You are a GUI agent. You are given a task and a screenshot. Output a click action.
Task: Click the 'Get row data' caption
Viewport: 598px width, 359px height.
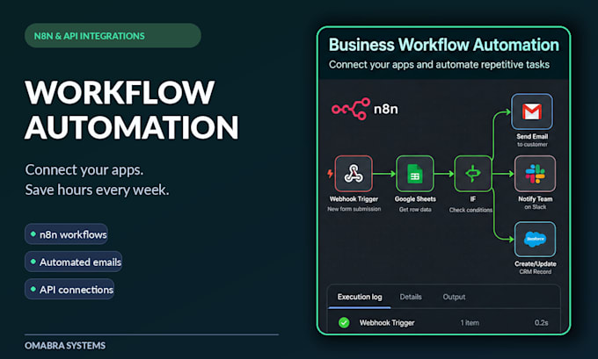(x=415, y=210)
